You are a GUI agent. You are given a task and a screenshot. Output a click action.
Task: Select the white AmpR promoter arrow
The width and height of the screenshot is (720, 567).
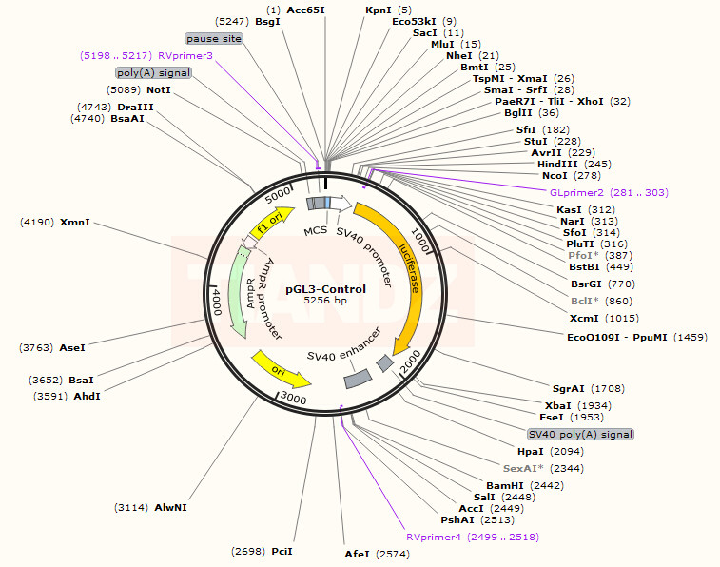coord(249,244)
